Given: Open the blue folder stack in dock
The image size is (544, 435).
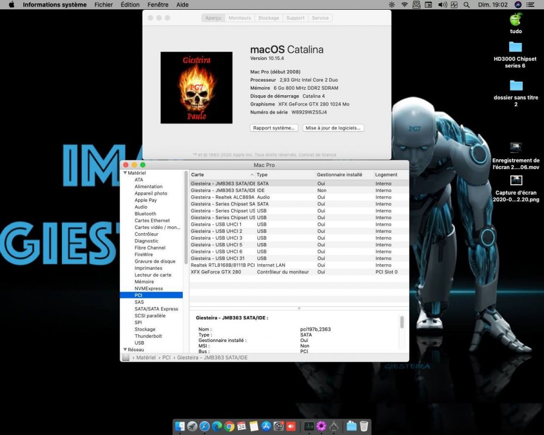Looking at the screenshot, I should click(x=351, y=426).
